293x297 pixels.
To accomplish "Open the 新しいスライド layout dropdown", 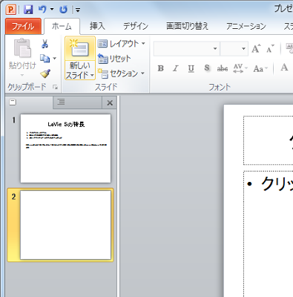I will tap(80, 71).
